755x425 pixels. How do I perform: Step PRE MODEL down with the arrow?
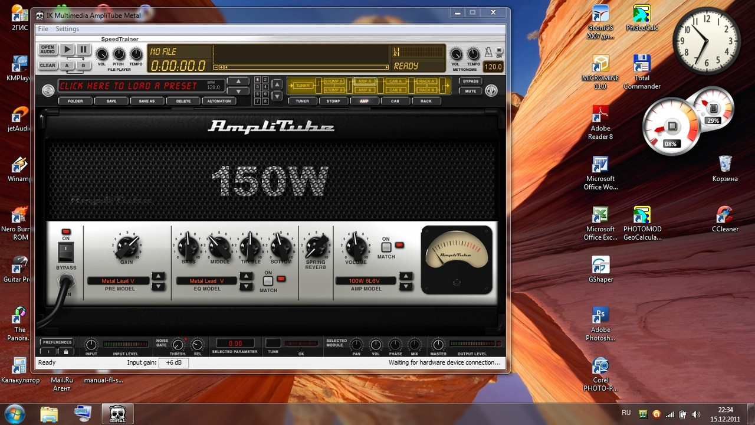coord(158,286)
